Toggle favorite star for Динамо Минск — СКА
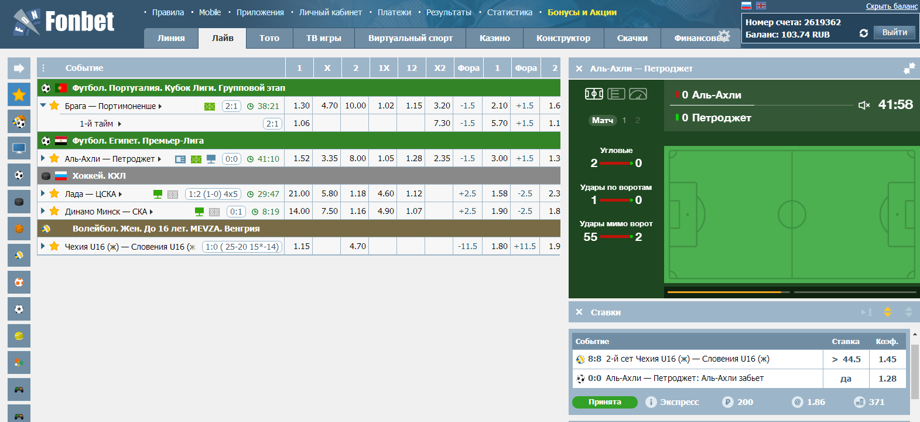The height and width of the screenshot is (422, 920). (54, 211)
